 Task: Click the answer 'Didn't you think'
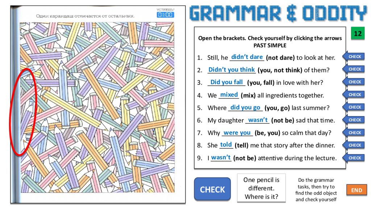[232, 70]
